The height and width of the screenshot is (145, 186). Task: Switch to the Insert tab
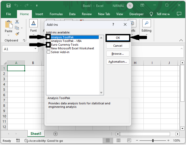tap(39, 14)
